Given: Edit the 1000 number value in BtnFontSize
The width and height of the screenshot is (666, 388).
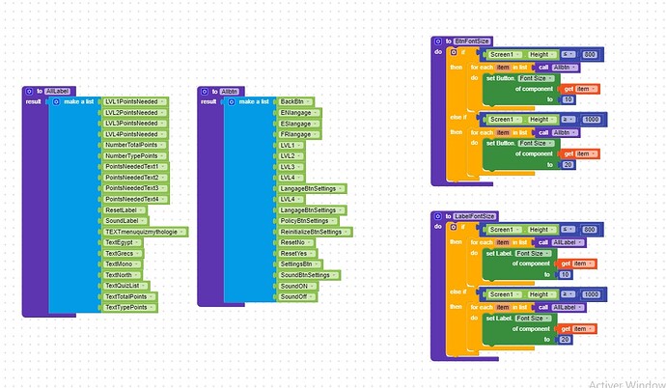Looking at the screenshot, I should pos(592,120).
